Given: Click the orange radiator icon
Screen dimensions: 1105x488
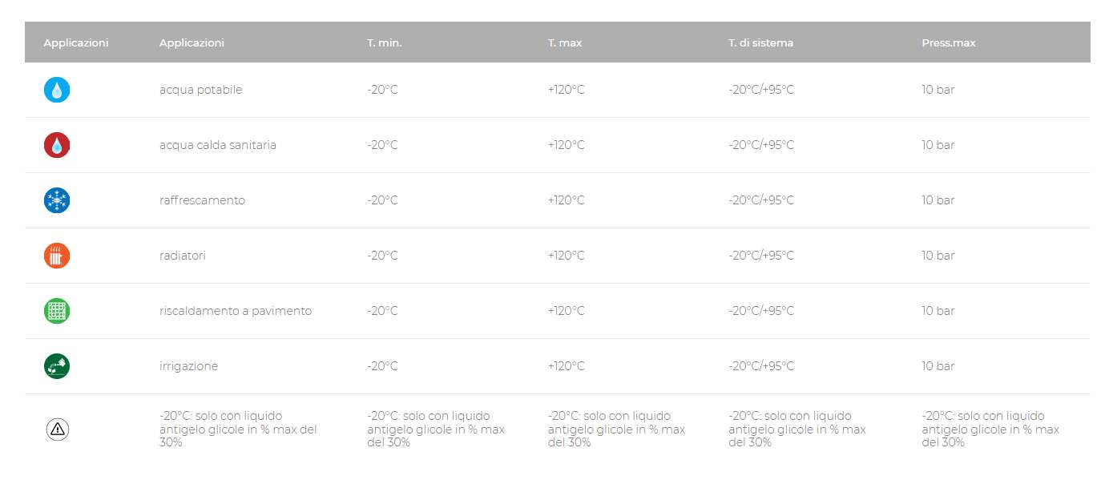Looking at the screenshot, I should tap(57, 256).
